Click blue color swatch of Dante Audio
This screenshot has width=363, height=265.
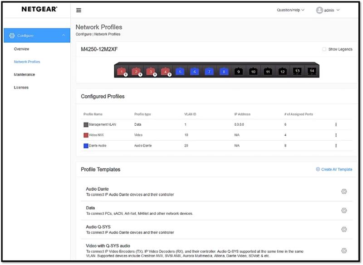click(x=86, y=146)
